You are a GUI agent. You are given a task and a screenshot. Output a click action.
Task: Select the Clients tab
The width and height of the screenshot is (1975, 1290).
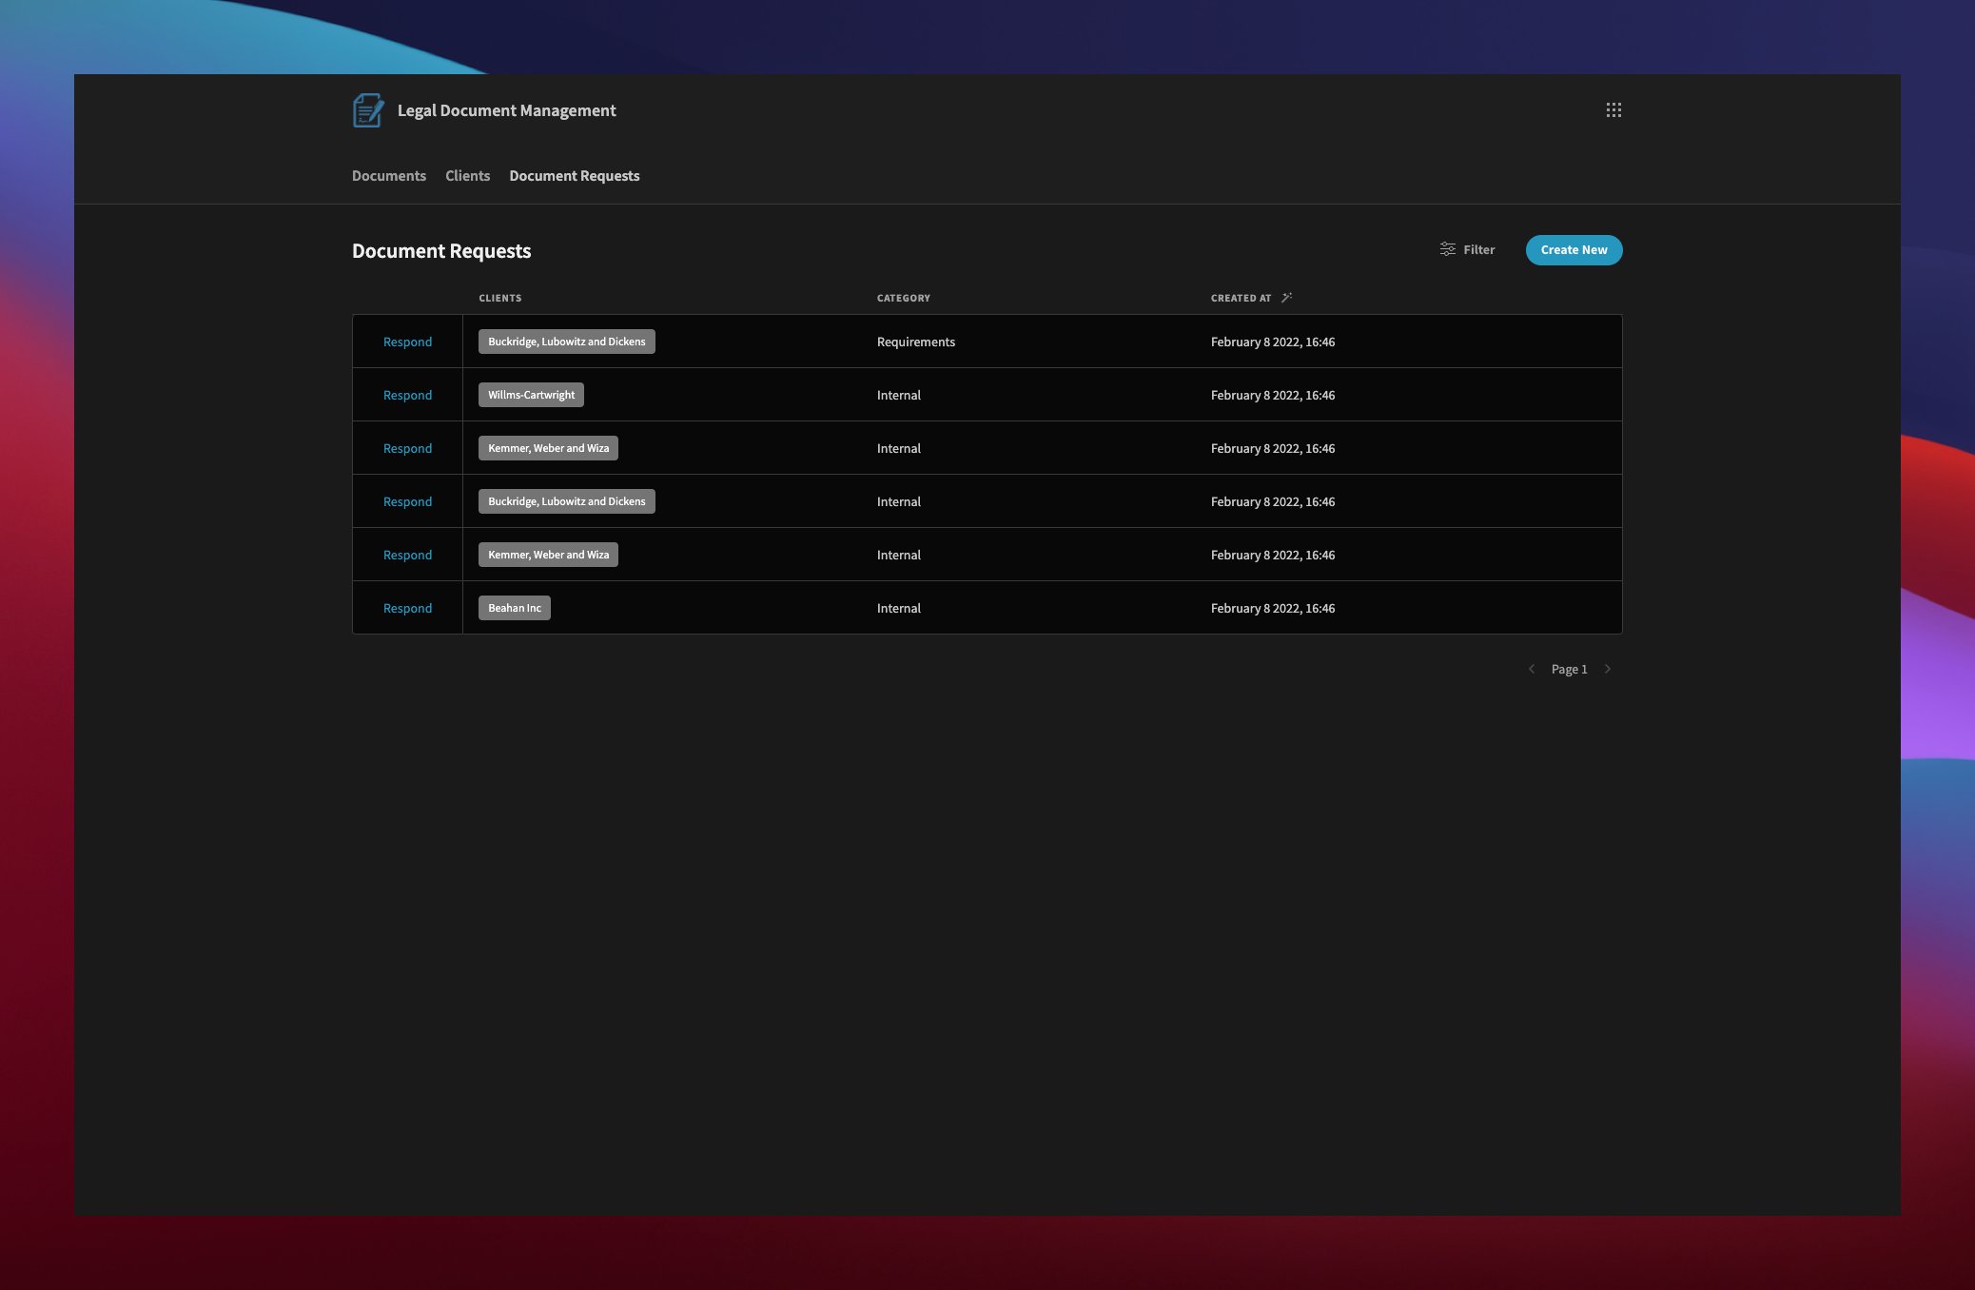468,174
